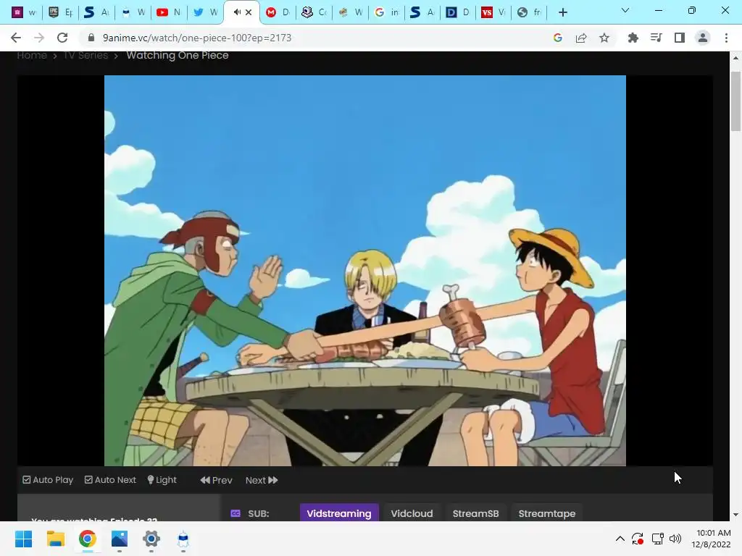Open the Chrome profile avatar
742x556 pixels.
pyautogui.click(x=703, y=38)
